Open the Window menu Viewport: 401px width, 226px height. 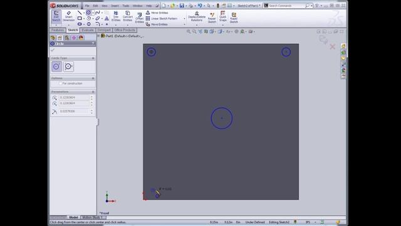pyautogui.click(x=137, y=6)
